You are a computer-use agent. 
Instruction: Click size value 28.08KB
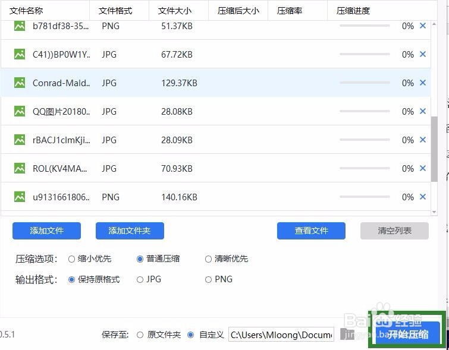point(177,111)
